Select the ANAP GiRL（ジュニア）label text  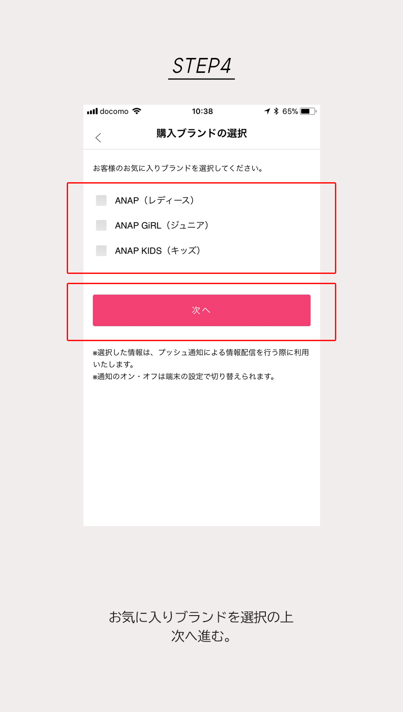tap(162, 225)
